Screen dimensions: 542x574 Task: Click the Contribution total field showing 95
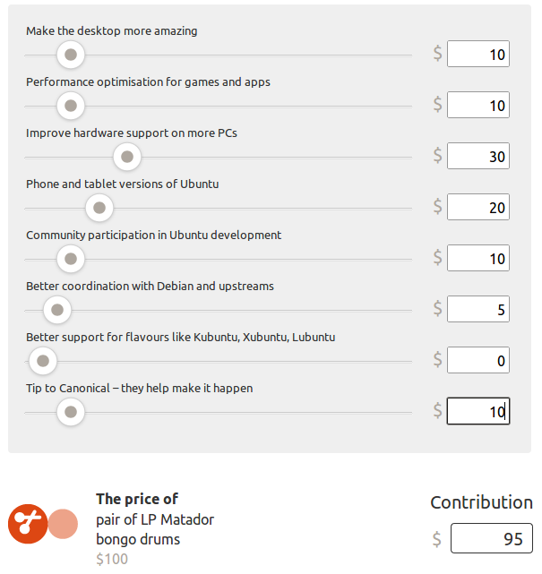pos(492,539)
